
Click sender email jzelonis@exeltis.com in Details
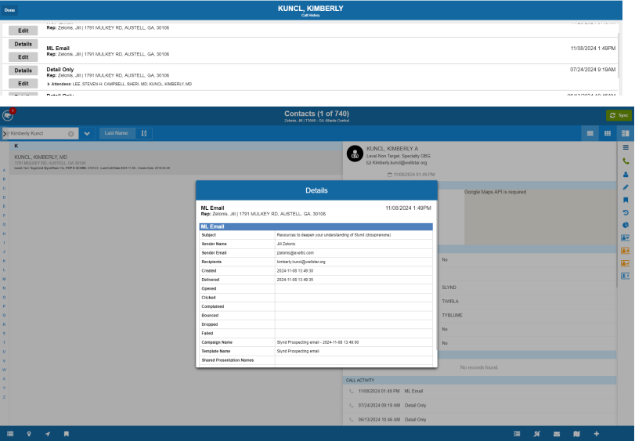coord(295,253)
